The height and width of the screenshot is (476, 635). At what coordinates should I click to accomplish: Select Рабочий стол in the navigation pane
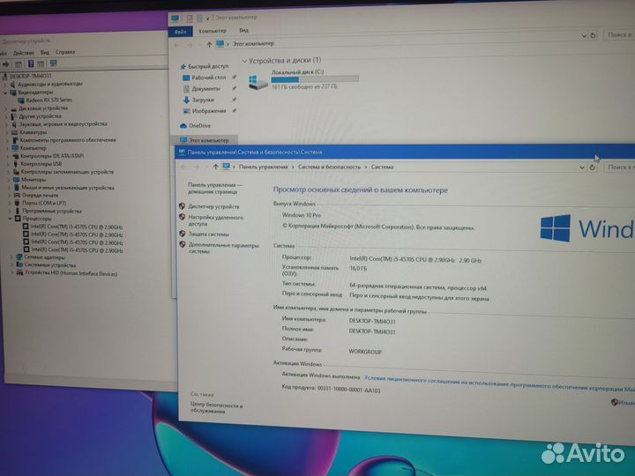[x=209, y=78]
